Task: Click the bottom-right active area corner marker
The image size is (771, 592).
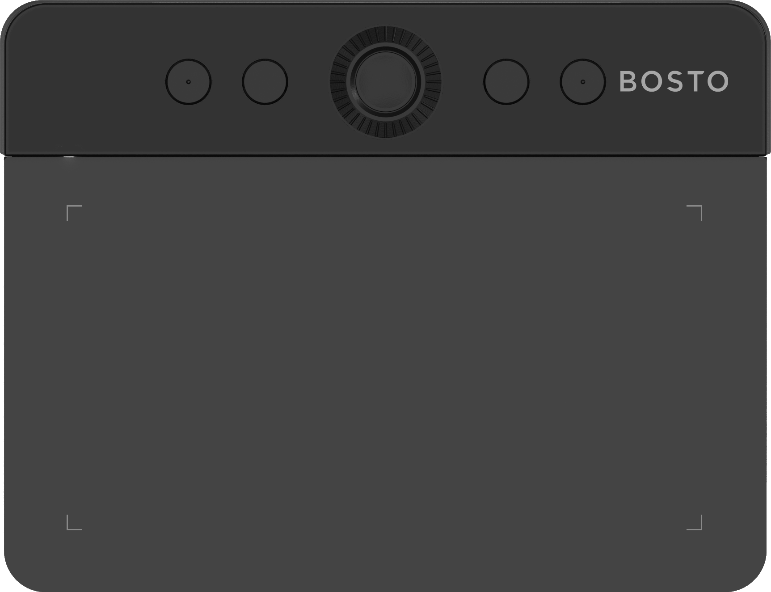Action: coord(694,522)
